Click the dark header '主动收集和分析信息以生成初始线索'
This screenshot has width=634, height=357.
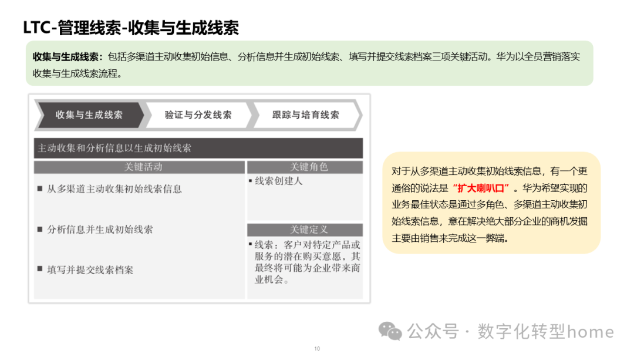tap(198, 148)
